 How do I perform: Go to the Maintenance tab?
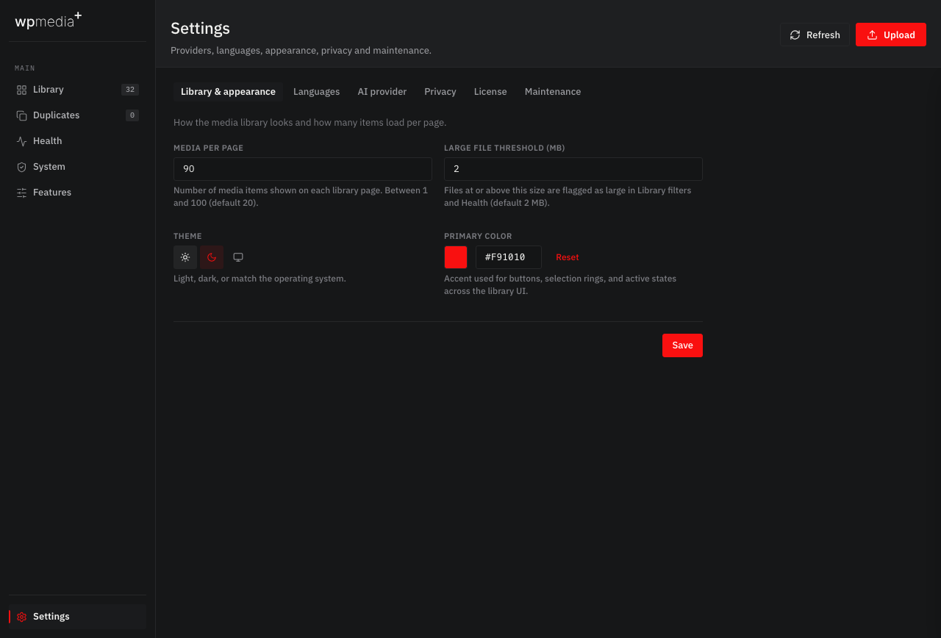coord(553,92)
